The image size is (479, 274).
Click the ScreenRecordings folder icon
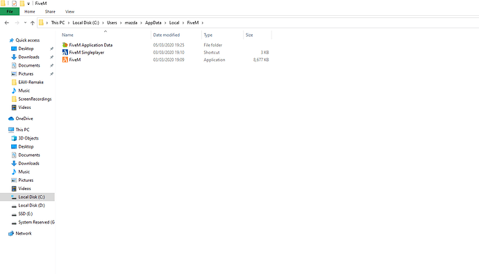click(14, 99)
